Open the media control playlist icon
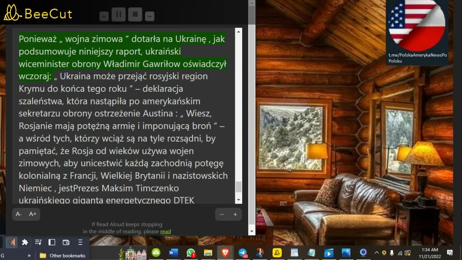The image size is (462, 260). pos(38,242)
